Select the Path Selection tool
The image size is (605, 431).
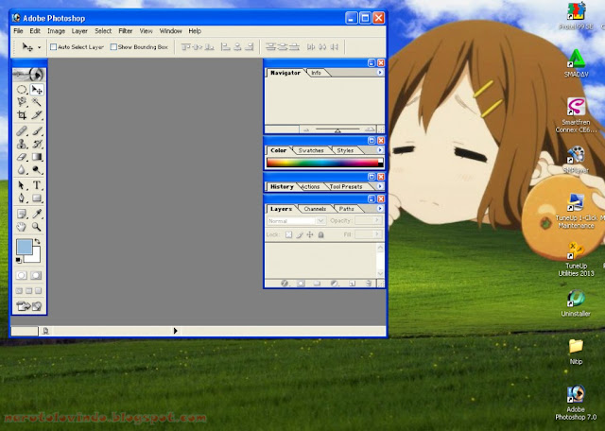(22, 185)
